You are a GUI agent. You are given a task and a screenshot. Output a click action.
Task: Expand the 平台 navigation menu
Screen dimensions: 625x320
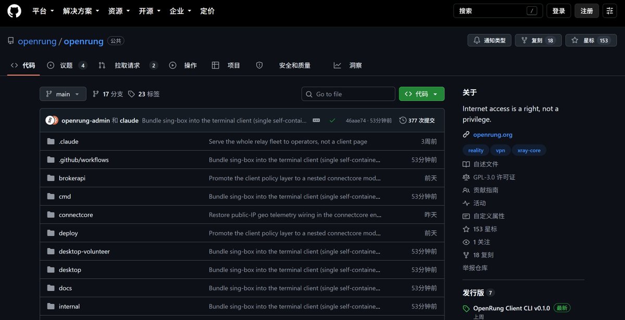43,11
